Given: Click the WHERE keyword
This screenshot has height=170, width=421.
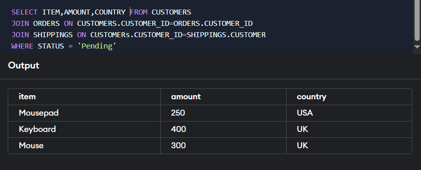Looking at the screenshot, I should click(22, 46).
